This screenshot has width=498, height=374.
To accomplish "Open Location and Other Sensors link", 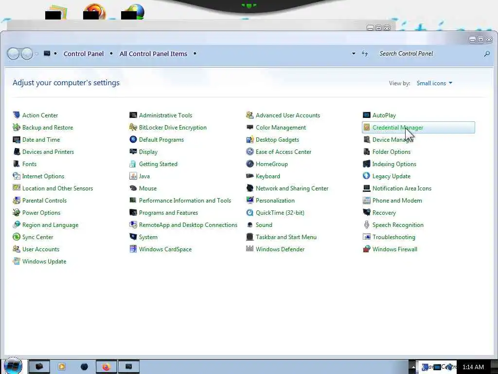I will coord(57,188).
